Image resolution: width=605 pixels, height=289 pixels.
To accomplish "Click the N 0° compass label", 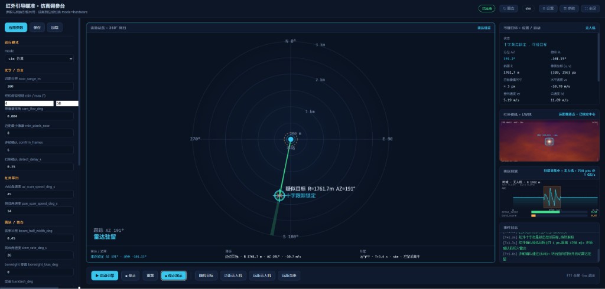I will (x=291, y=41).
